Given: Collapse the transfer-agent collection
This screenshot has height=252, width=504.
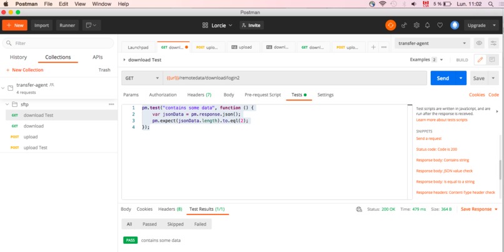Looking at the screenshot, I should pos(3,88).
